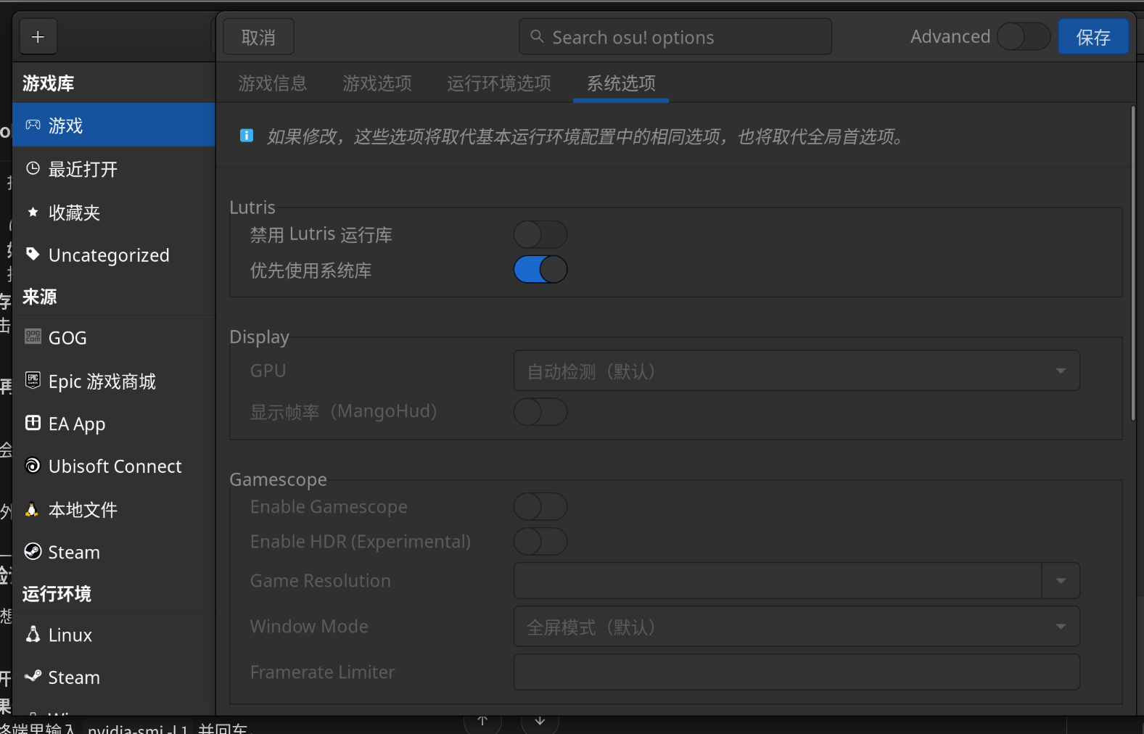Click the GOG source icon in sidebar

coord(33,337)
